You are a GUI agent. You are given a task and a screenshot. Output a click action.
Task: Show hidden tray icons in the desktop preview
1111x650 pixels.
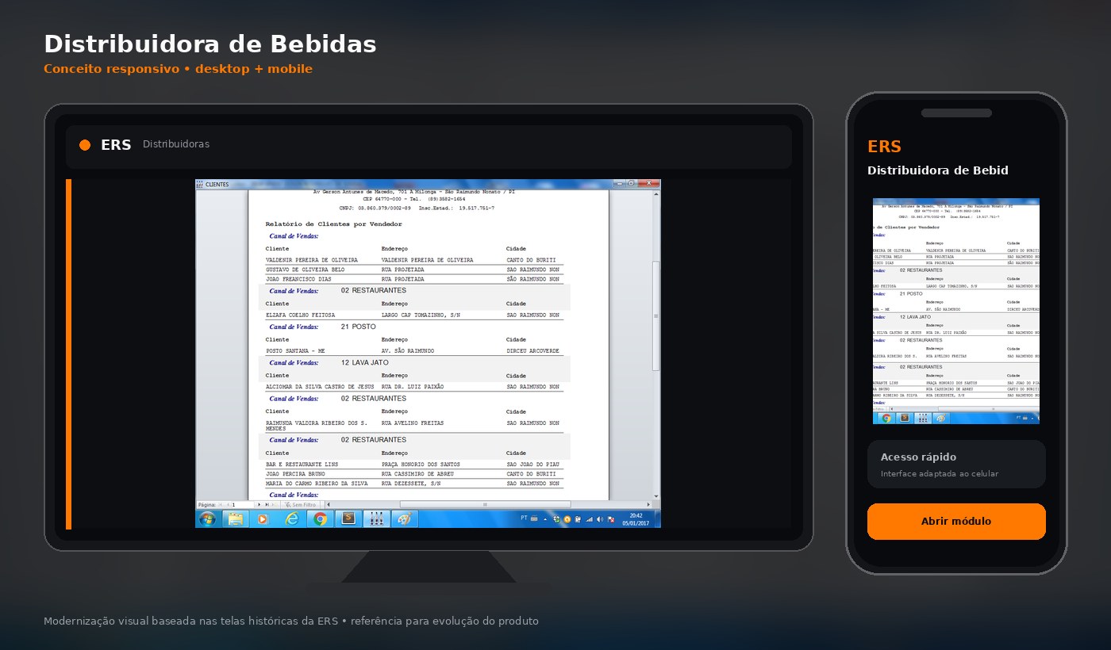click(545, 519)
